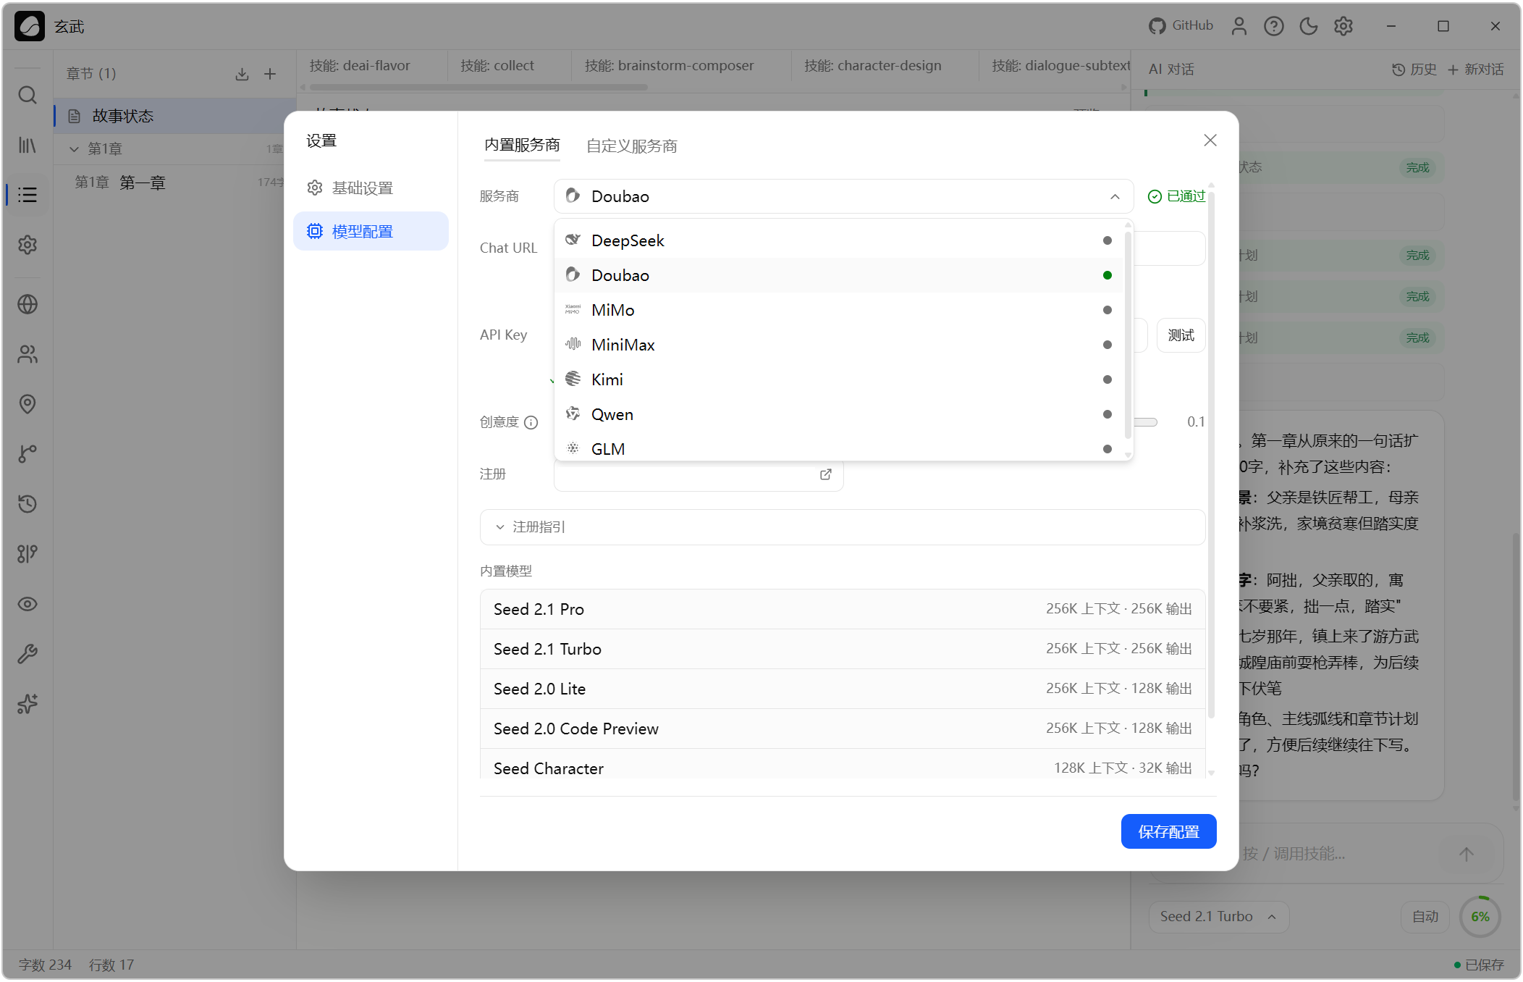
Task: Open chapter 第1章 第一章
Action: pos(176,182)
